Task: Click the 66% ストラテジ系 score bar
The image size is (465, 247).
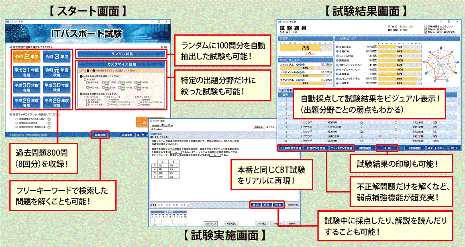Action: [x=305, y=68]
